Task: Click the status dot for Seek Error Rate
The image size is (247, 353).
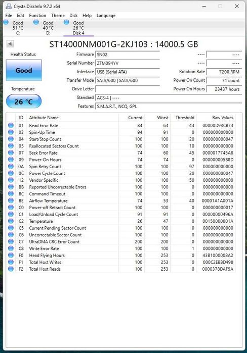Action: 11,153
